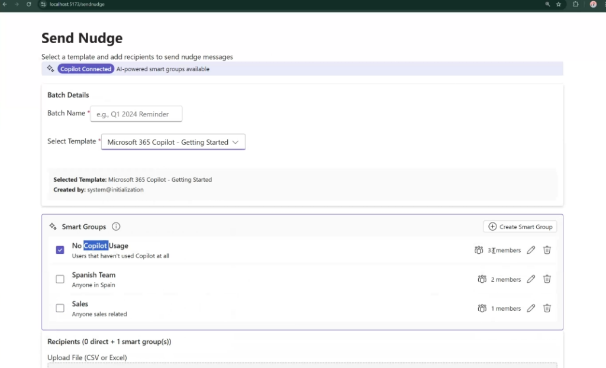Click the browser address bar URL
The width and height of the screenshot is (606, 368).
(x=77, y=4)
